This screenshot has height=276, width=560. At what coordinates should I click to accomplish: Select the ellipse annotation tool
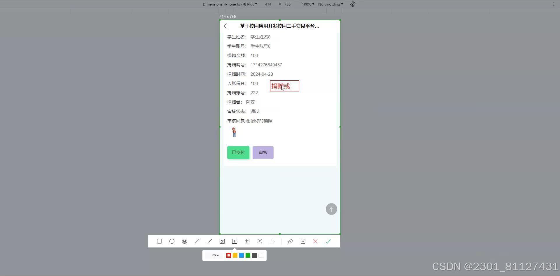click(x=172, y=241)
